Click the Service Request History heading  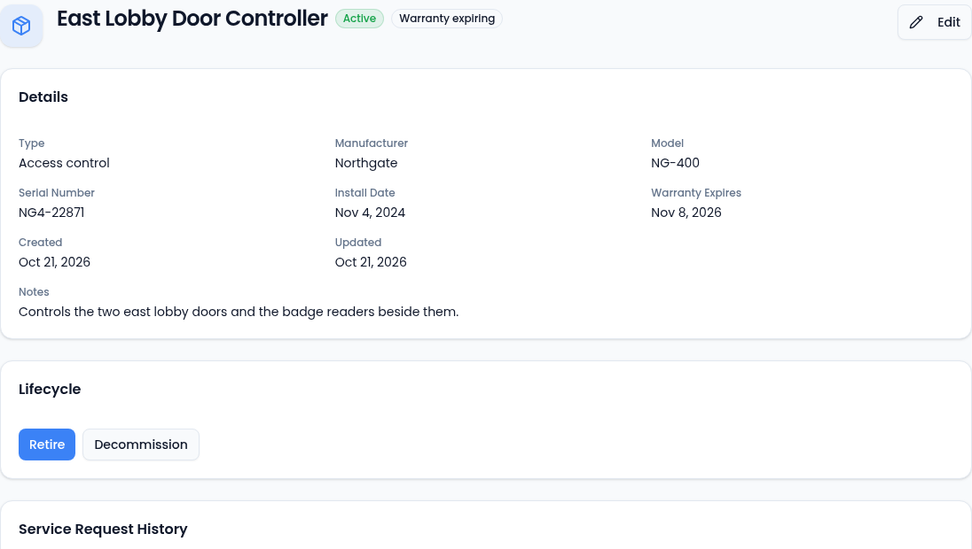click(103, 530)
